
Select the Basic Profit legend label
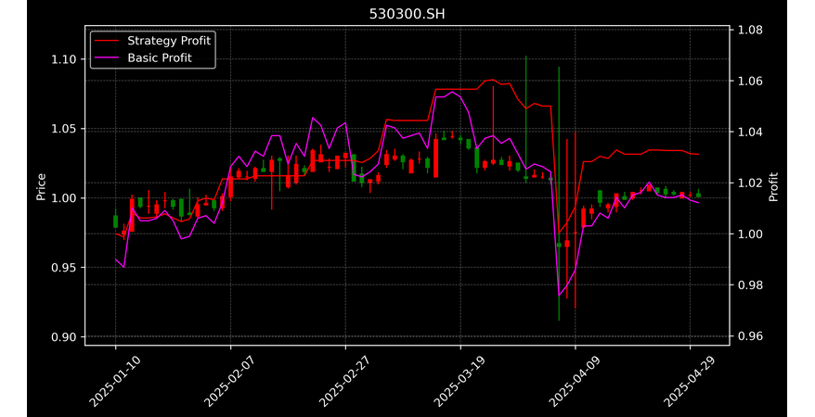(x=160, y=57)
